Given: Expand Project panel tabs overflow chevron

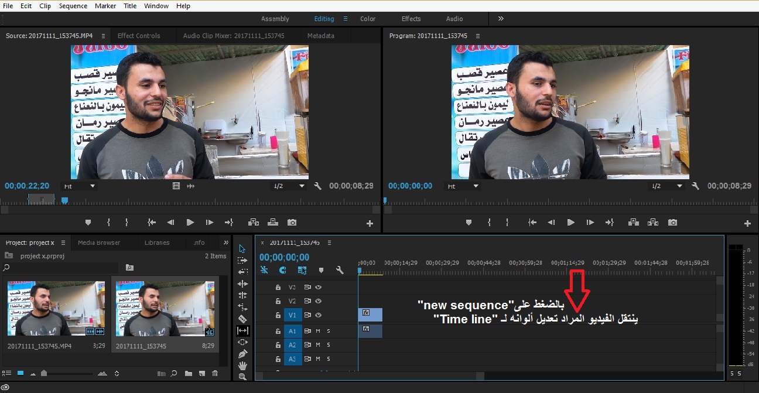Looking at the screenshot, I should click(226, 242).
